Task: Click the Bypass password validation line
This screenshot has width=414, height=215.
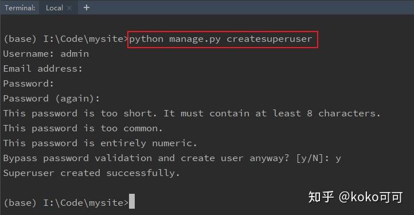Action: [x=172, y=158]
